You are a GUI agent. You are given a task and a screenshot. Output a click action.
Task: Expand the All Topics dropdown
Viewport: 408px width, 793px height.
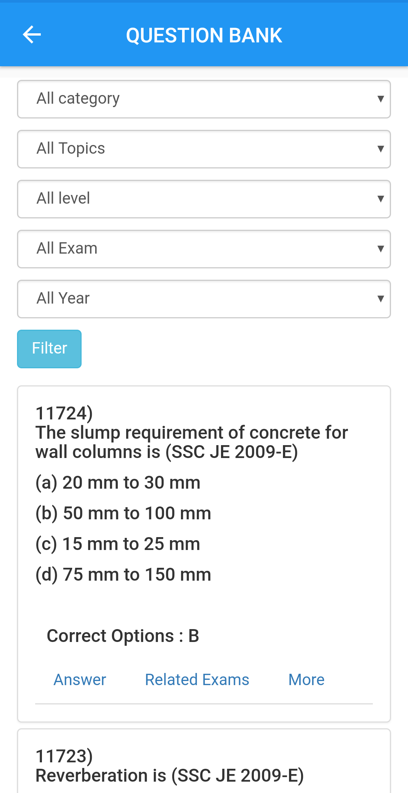tap(204, 149)
